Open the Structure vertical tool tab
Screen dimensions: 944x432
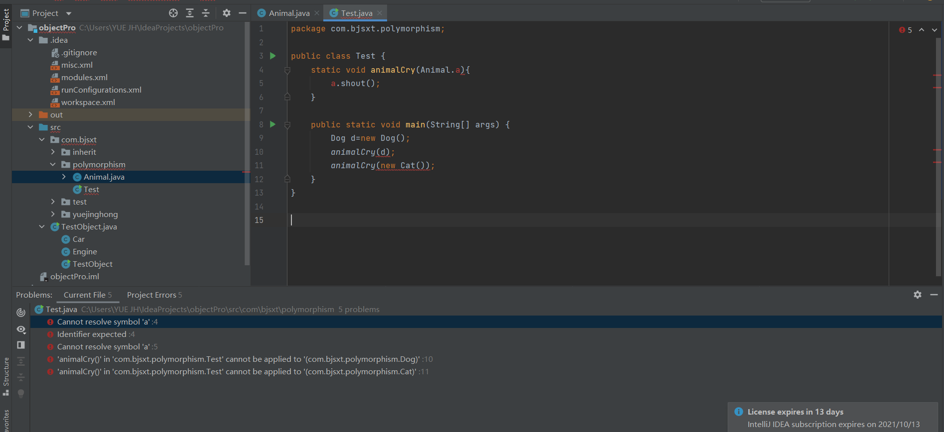[6, 376]
